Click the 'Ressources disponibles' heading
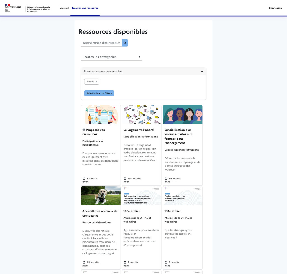Screen dimensions: 287x274 pyautogui.click(x=113, y=31)
